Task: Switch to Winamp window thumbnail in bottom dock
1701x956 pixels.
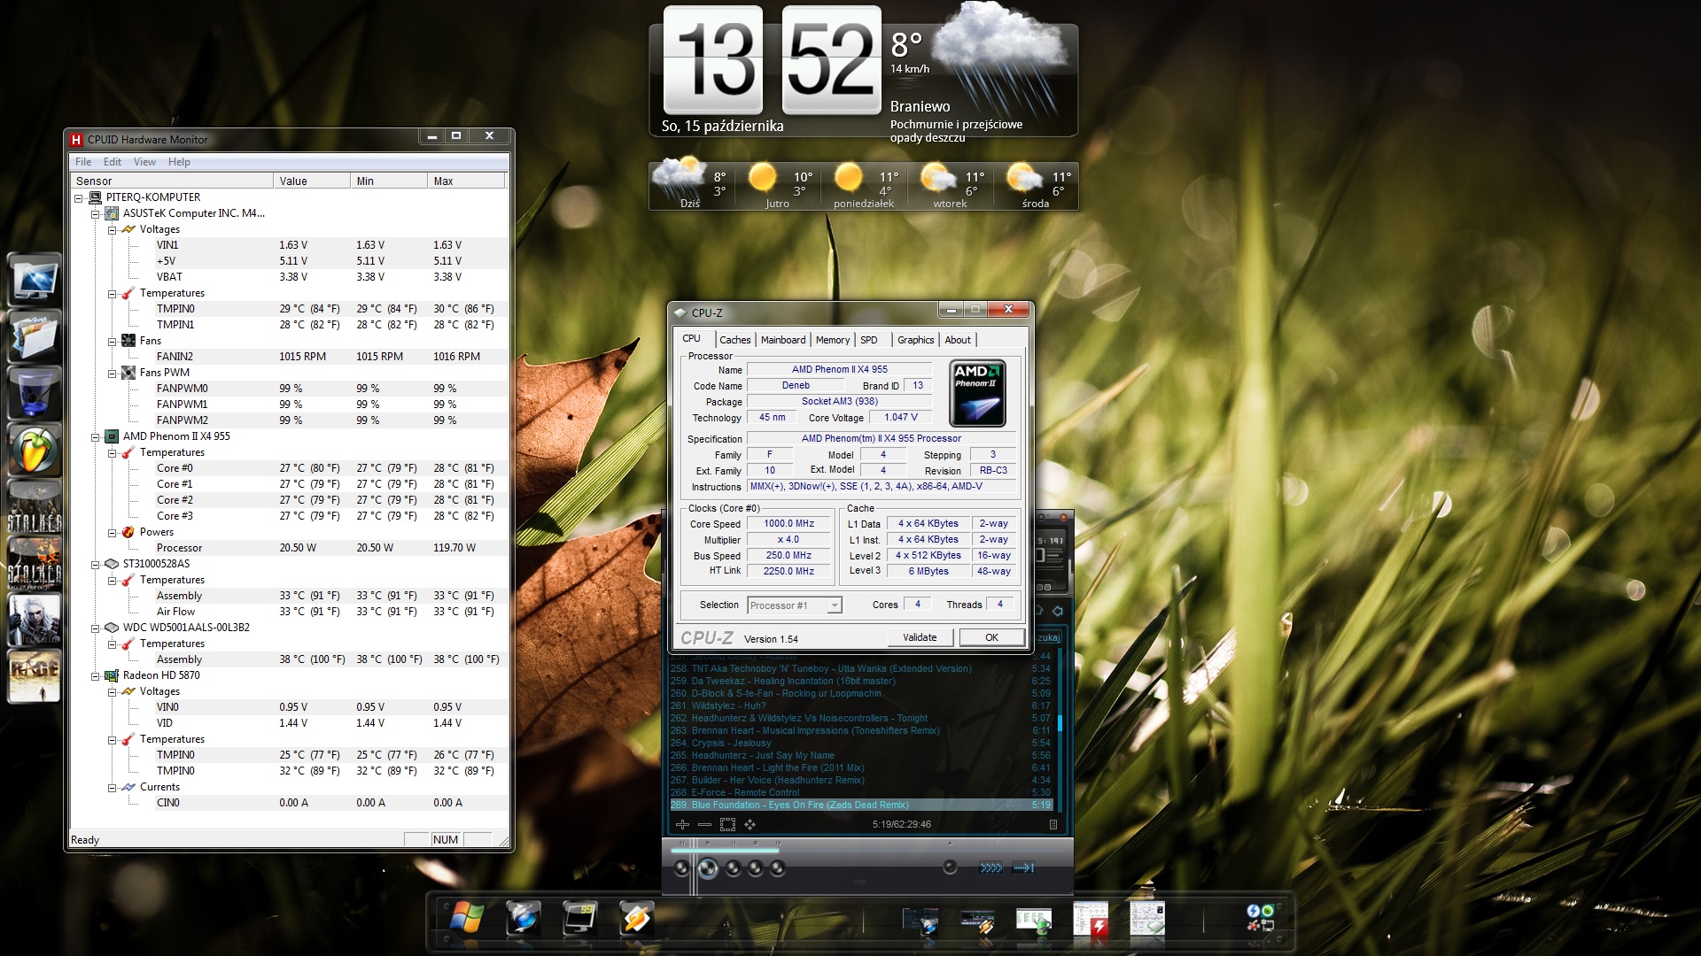Action: [977, 921]
